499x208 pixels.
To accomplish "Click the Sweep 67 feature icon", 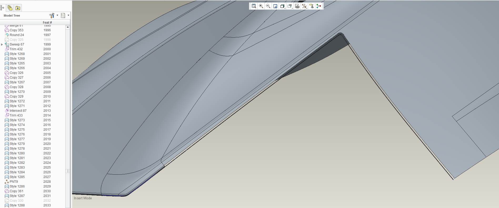I will pyautogui.click(x=7, y=44).
